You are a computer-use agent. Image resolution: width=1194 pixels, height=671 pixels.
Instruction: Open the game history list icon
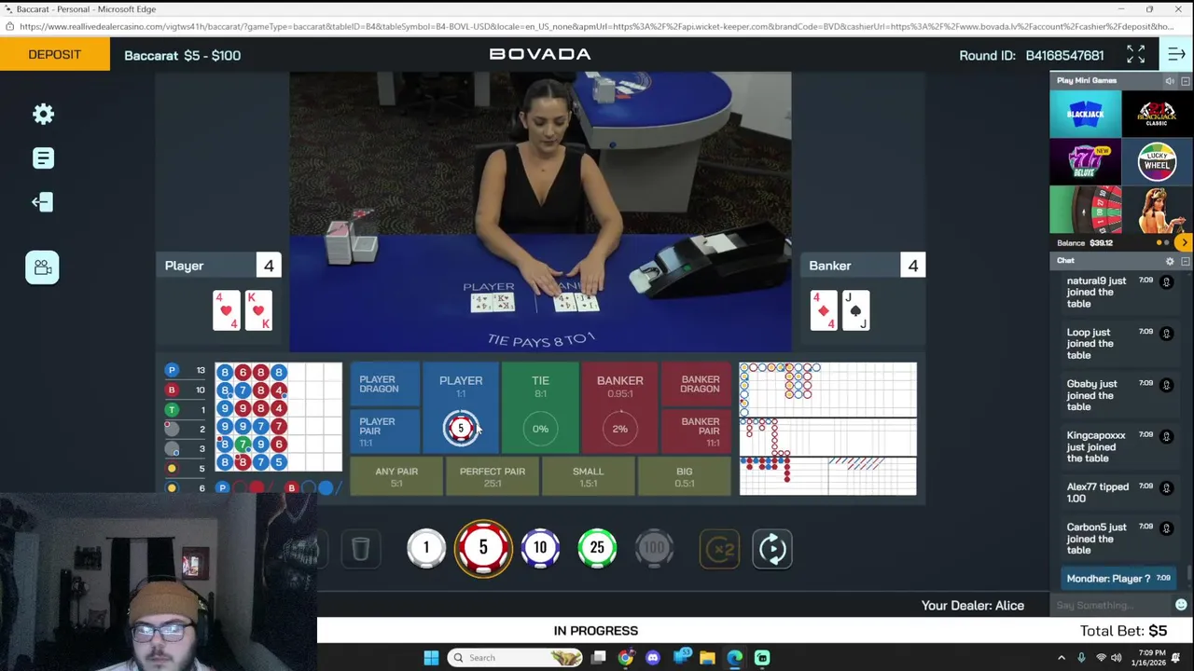coord(43,158)
